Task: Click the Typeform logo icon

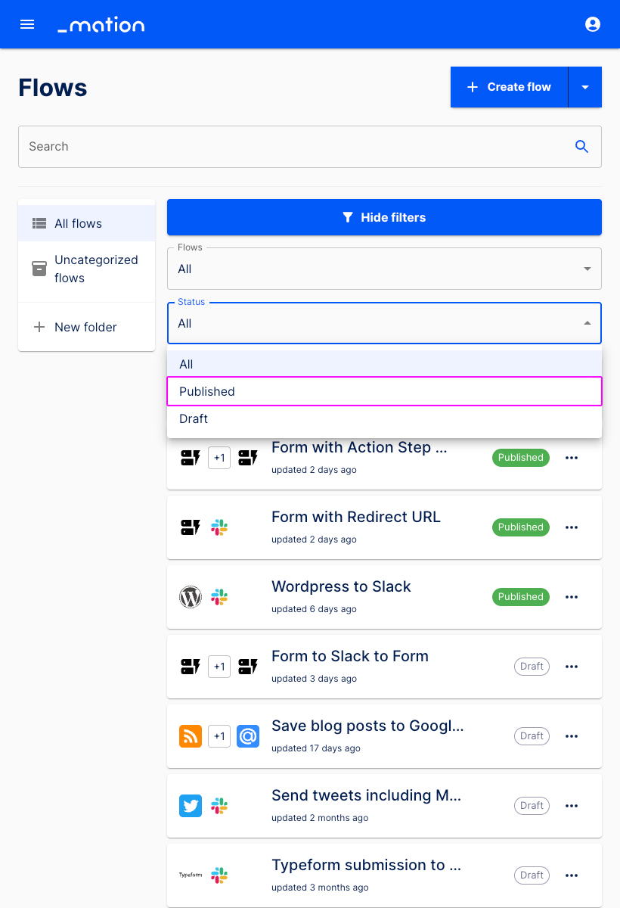Action: (x=191, y=875)
